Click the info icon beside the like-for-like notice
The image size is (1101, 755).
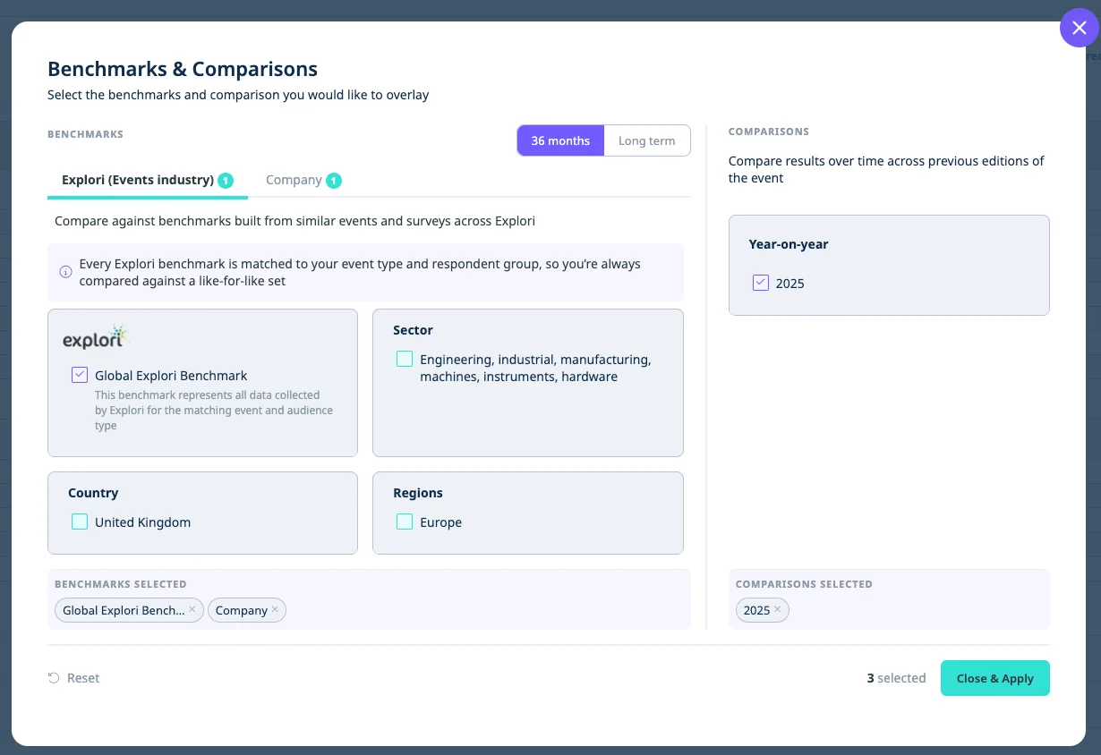65,272
